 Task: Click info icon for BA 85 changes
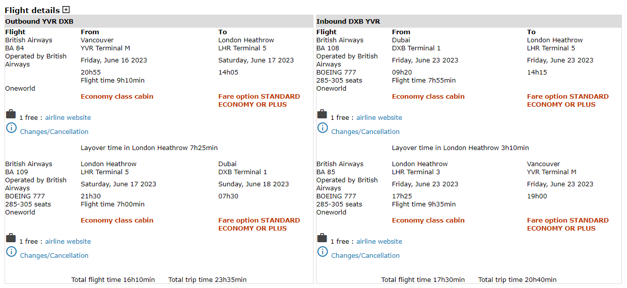click(x=323, y=252)
